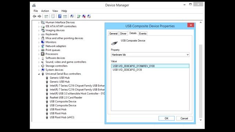Click the scroll up arrow of device tree

click(x=201, y=22)
